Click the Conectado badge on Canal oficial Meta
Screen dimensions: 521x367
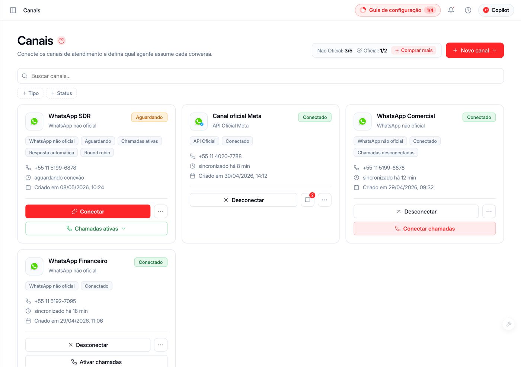coord(315,117)
